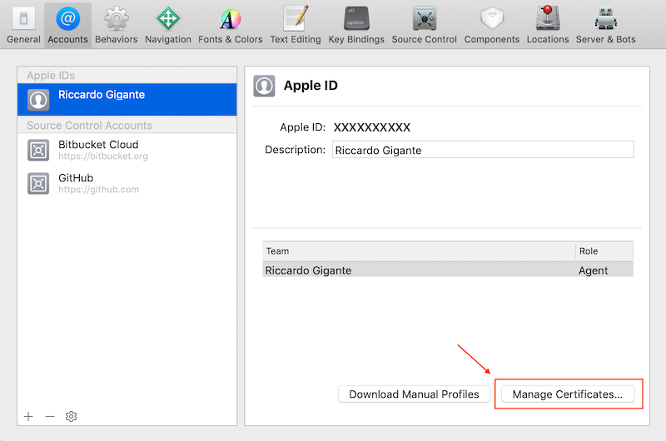Open the gear action menu below accounts
This screenshot has height=441, width=666.
tap(72, 416)
